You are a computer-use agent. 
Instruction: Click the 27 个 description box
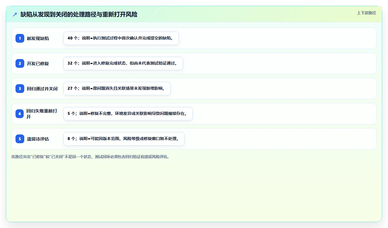click(117, 89)
